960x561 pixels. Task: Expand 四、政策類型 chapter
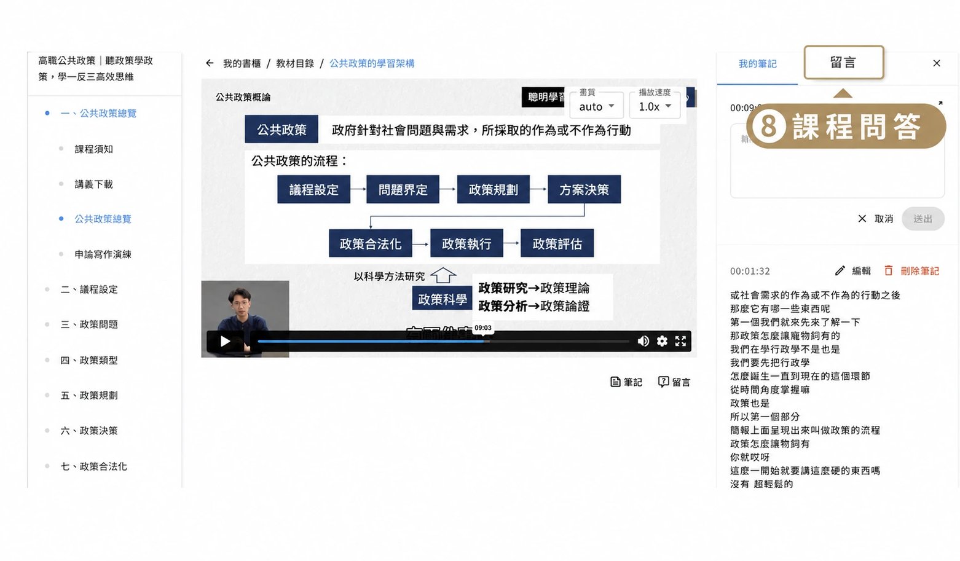point(89,360)
